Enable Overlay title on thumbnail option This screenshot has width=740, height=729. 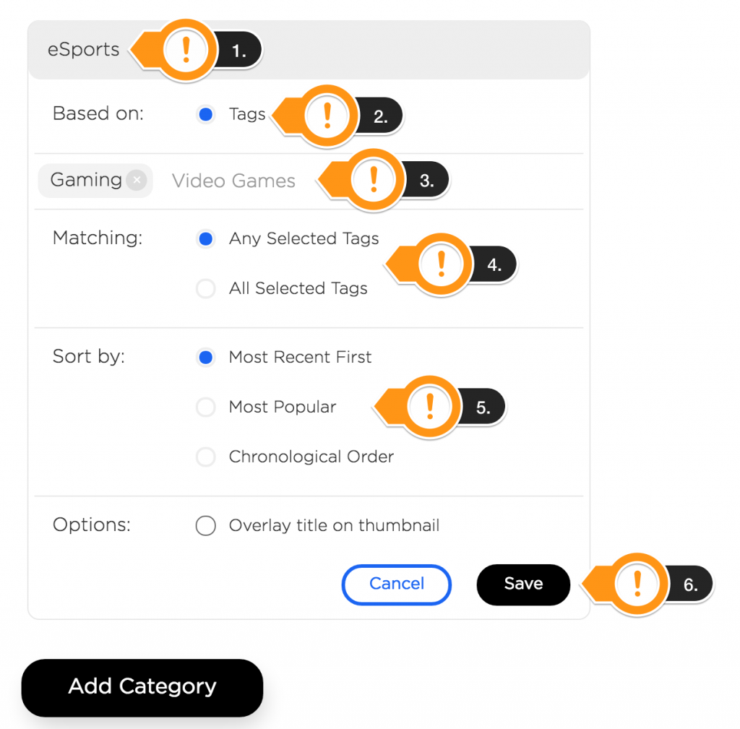coord(206,526)
